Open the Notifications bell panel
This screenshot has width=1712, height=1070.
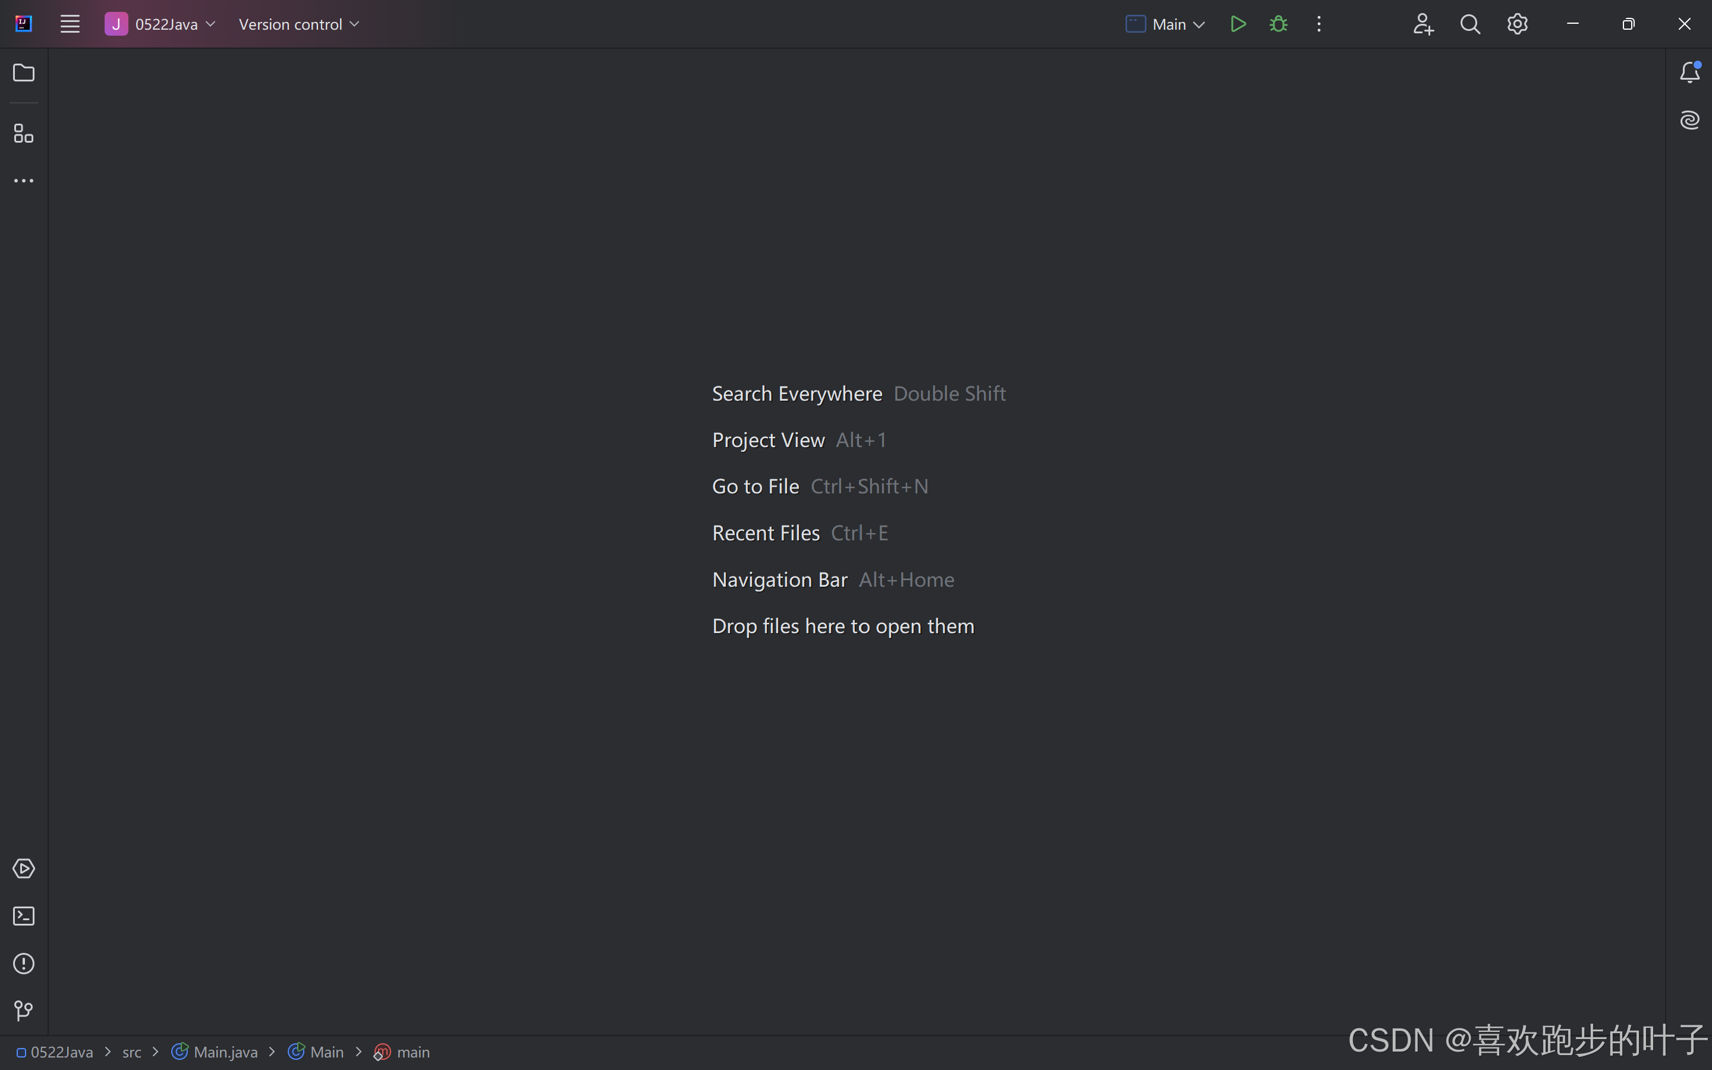pos(1689,72)
